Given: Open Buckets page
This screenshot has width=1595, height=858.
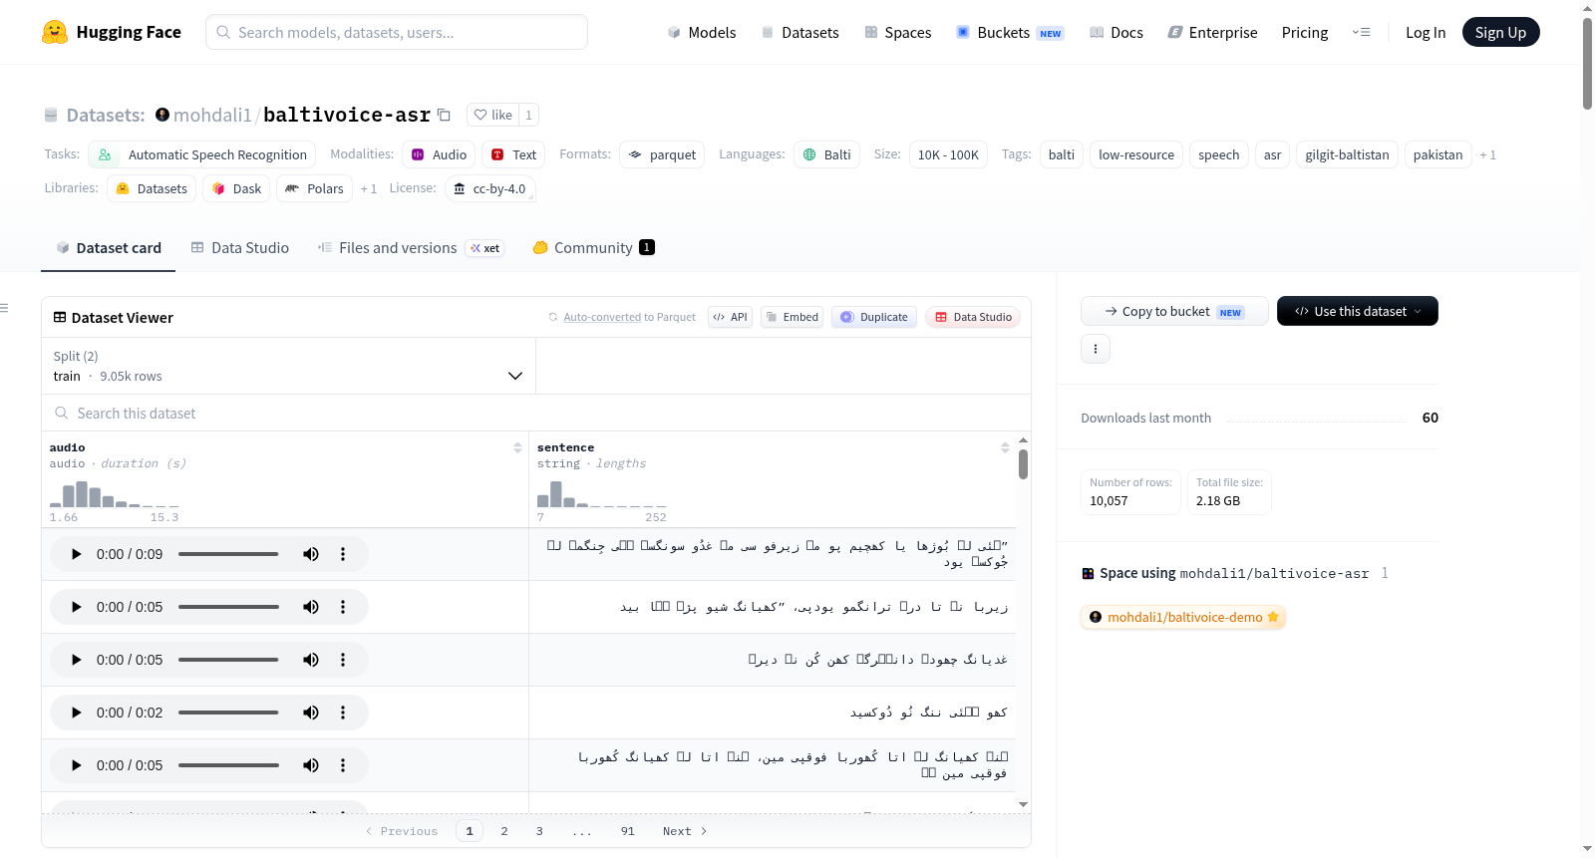Looking at the screenshot, I should [x=1010, y=32].
